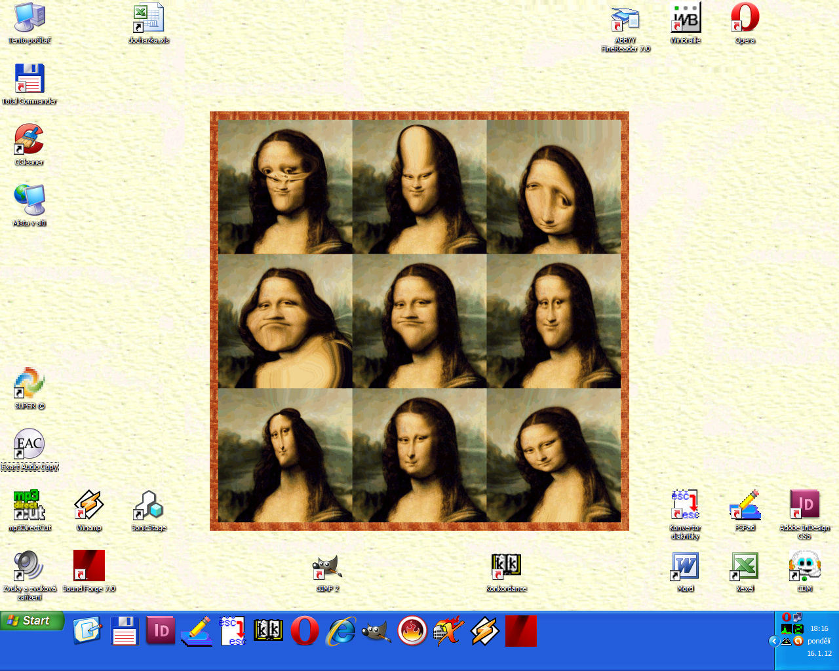Open the network connection tray icon

798,617
